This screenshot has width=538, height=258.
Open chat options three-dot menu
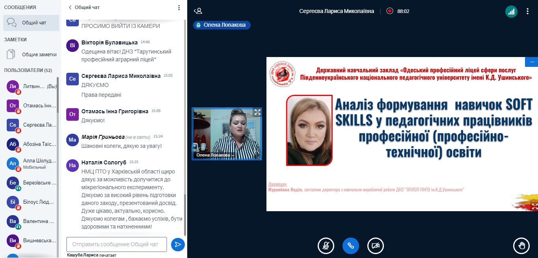click(x=179, y=7)
